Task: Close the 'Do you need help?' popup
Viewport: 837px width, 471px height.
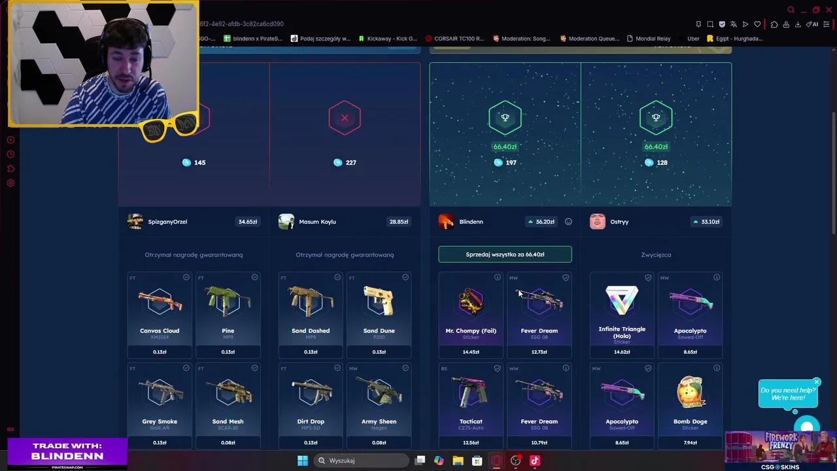Action: pyautogui.click(x=817, y=382)
